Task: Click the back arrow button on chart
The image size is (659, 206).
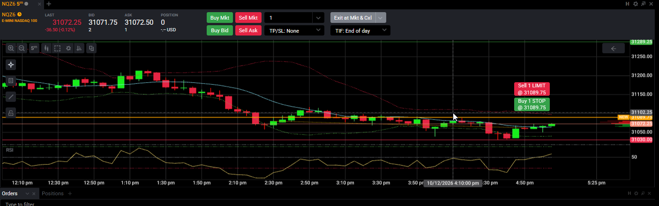Action: pos(613,48)
